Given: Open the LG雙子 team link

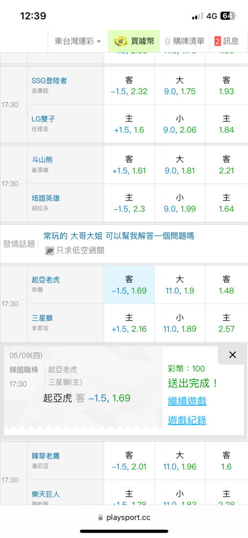Looking at the screenshot, I should click(43, 119).
